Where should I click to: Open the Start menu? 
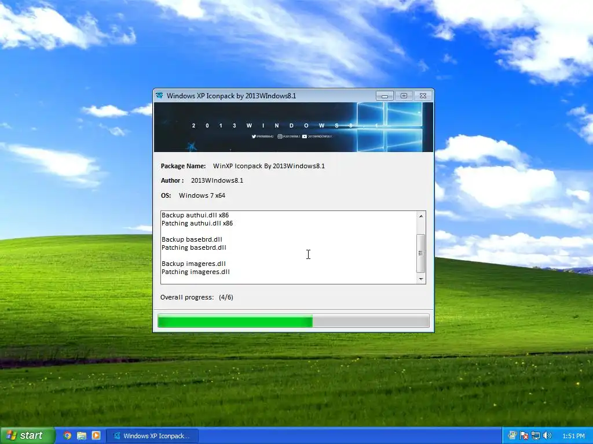click(27, 435)
